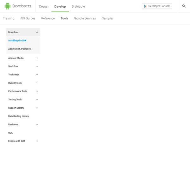Select the Tools tab
Screen dimensions: 190x190
pos(64,18)
